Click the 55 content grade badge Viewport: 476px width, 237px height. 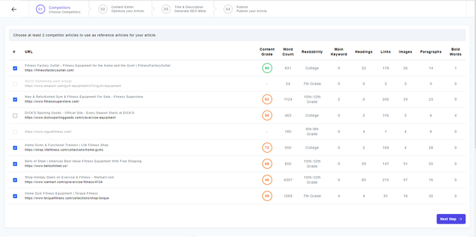click(267, 116)
